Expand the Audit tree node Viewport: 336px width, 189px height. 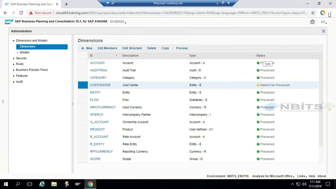click(14, 82)
